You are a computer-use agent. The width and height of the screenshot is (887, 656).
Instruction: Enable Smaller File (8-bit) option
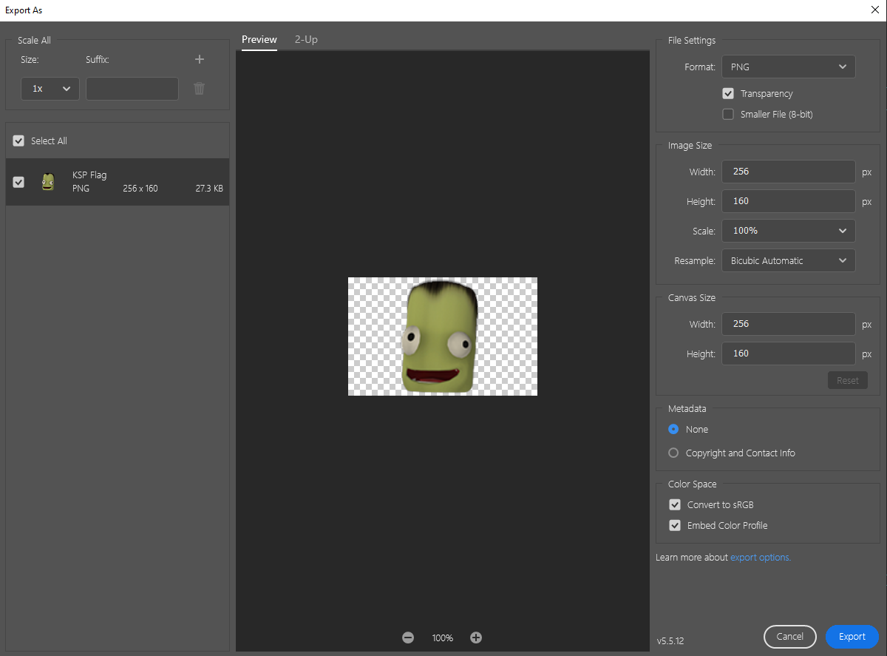click(728, 115)
